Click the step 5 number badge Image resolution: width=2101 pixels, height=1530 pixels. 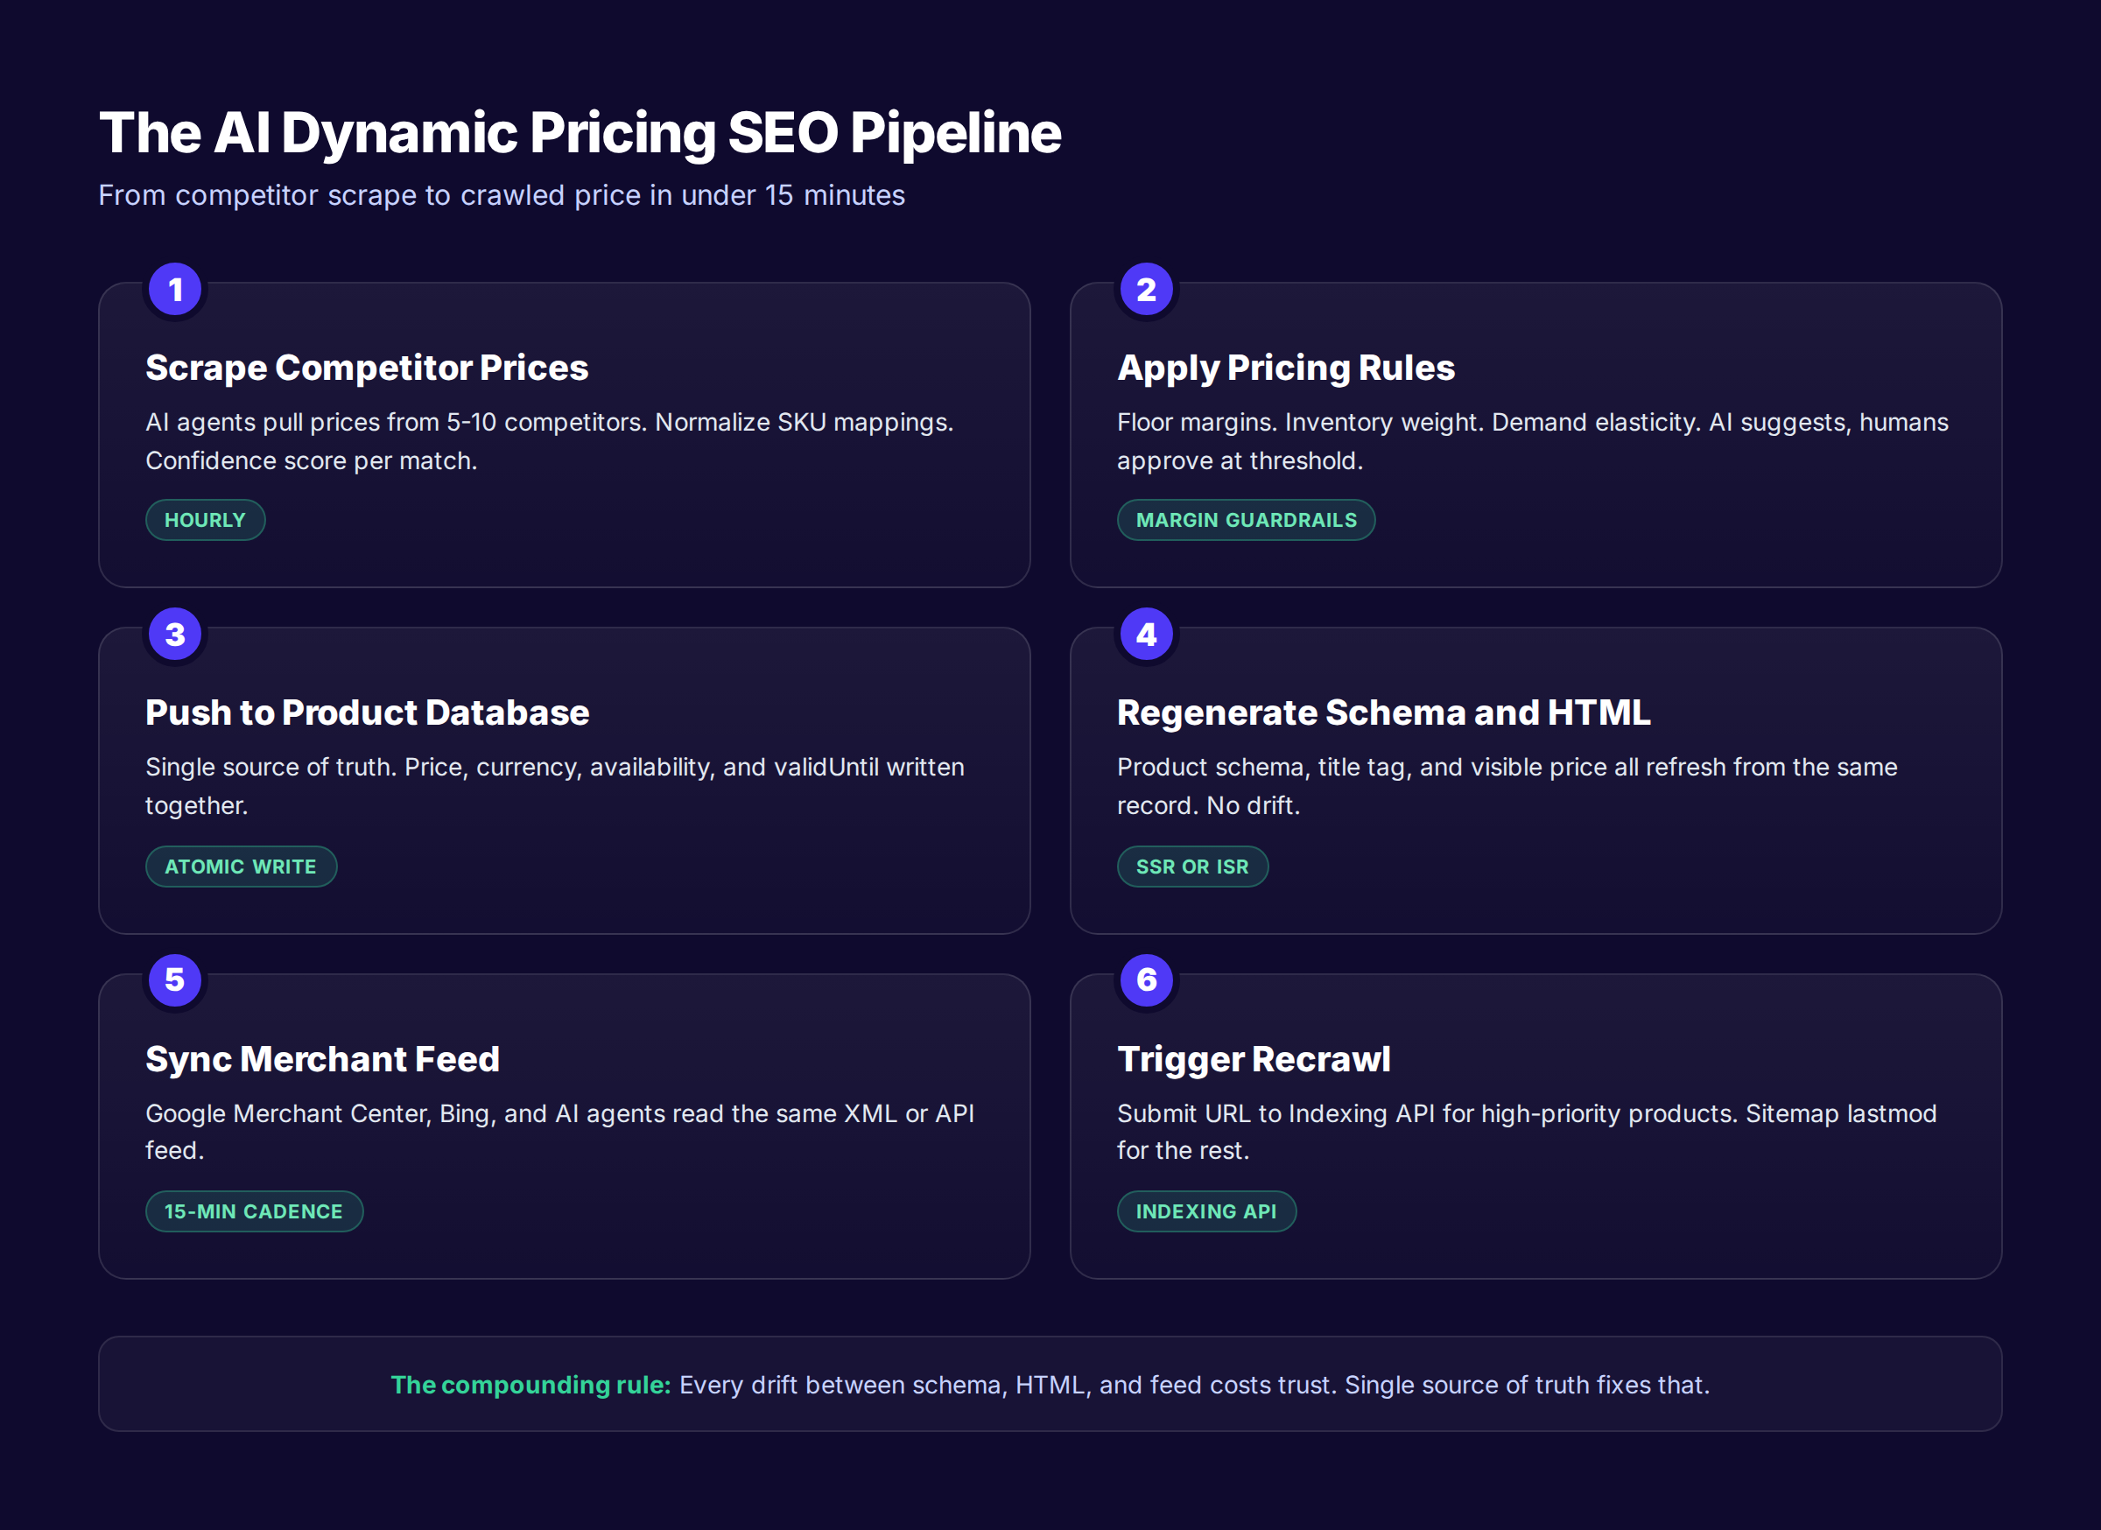(x=175, y=979)
